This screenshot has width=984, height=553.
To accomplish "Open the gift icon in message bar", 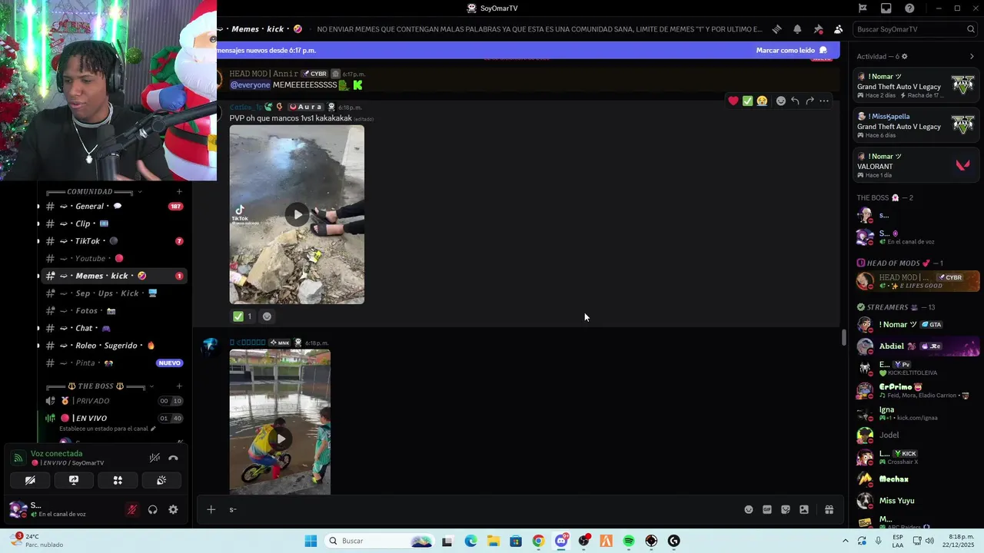I will (x=829, y=509).
